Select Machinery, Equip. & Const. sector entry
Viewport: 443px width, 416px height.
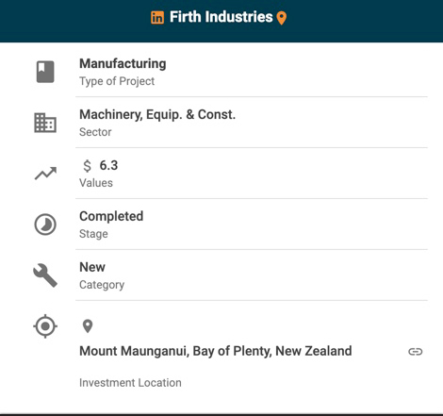tap(157, 115)
